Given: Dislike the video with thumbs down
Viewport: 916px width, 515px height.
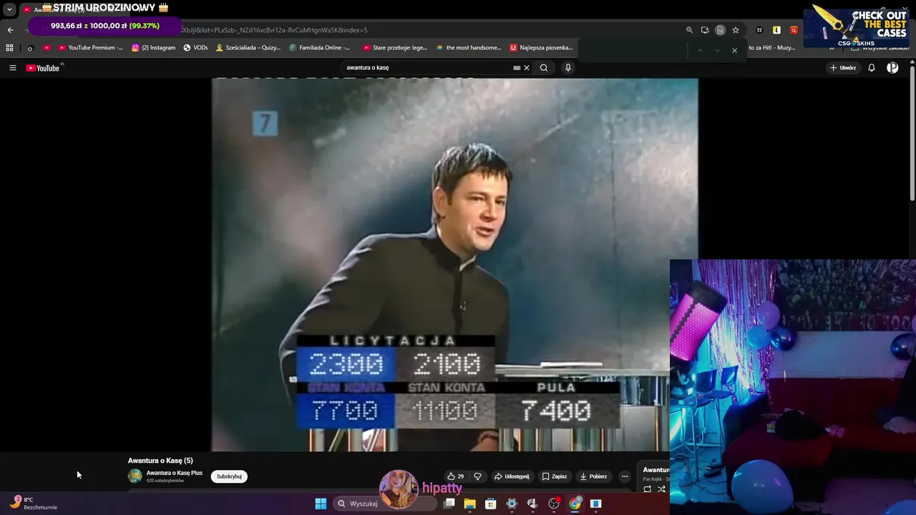Looking at the screenshot, I should pyautogui.click(x=478, y=476).
